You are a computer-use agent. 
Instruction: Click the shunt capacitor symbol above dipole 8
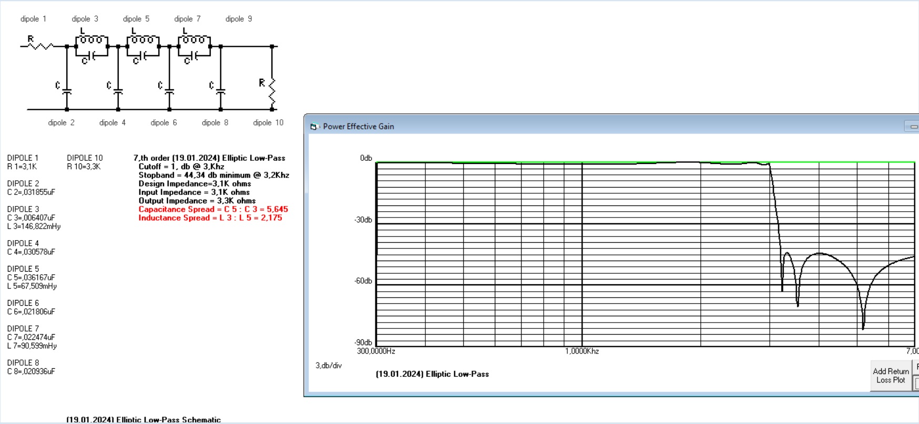tap(221, 91)
